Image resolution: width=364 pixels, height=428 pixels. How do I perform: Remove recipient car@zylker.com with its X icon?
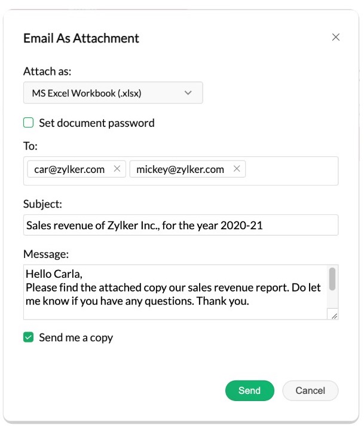(117, 169)
